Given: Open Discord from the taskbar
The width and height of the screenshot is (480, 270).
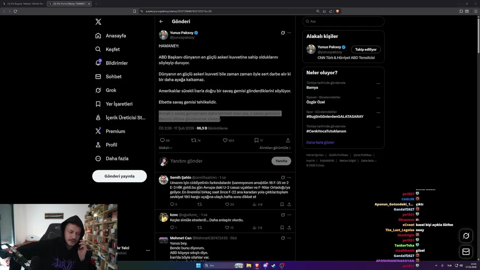Looking at the screenshot, I should 265,265.
